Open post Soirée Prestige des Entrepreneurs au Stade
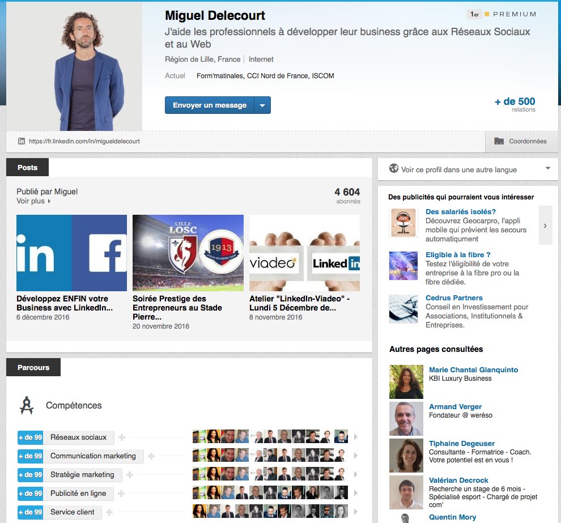The height and width of the screenshot is (523, 561). tap(177, 308)
